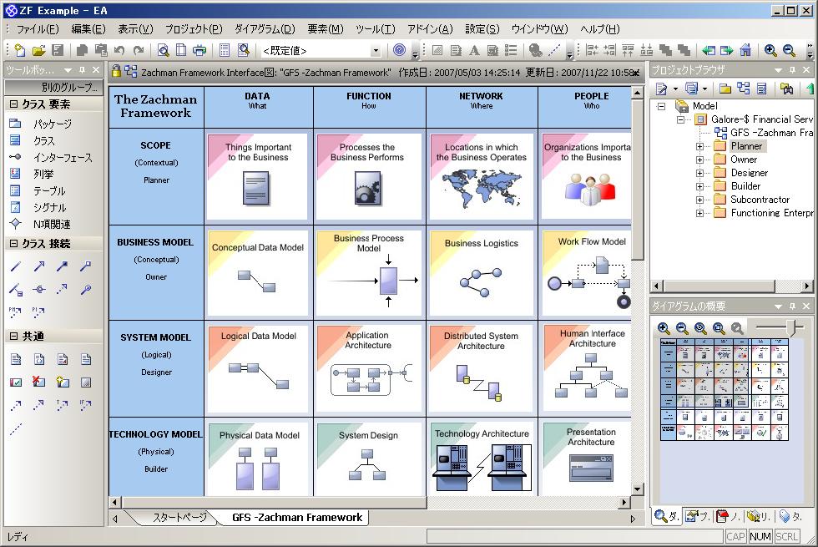Viewport: 818px width, 547px height.
Task: Collapse the Model root node
Action: point(661,107)
